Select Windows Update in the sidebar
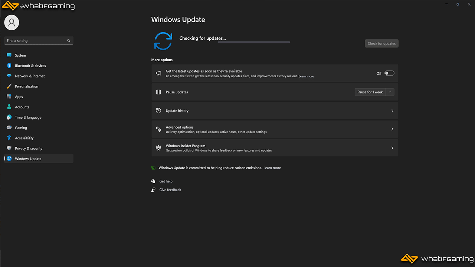Viewport: 475px width, 267px height. coord(39,159)
